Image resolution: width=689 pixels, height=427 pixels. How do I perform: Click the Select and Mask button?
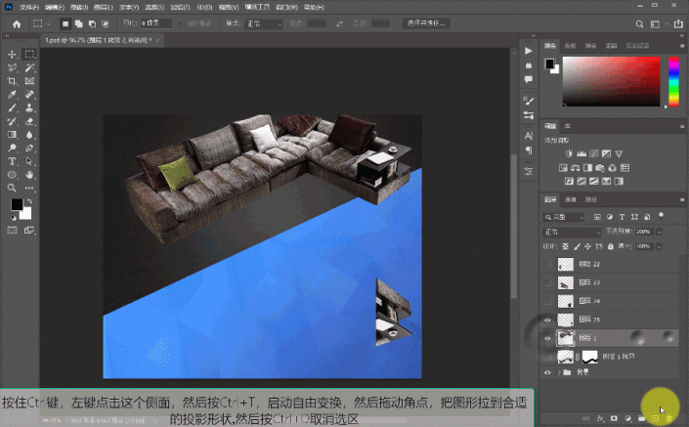point(425,23)
